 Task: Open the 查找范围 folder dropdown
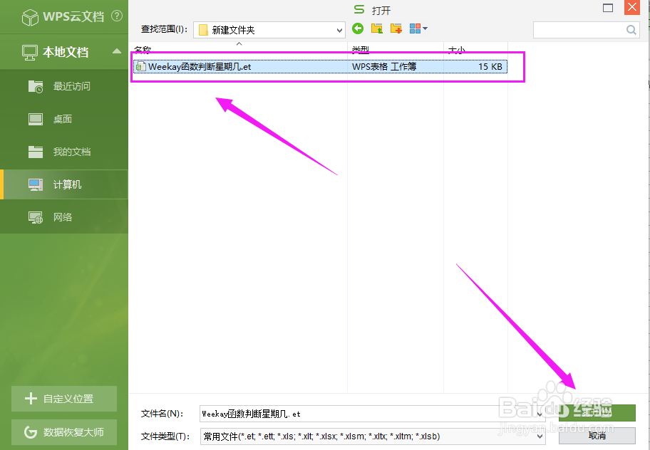click(340, 29)
